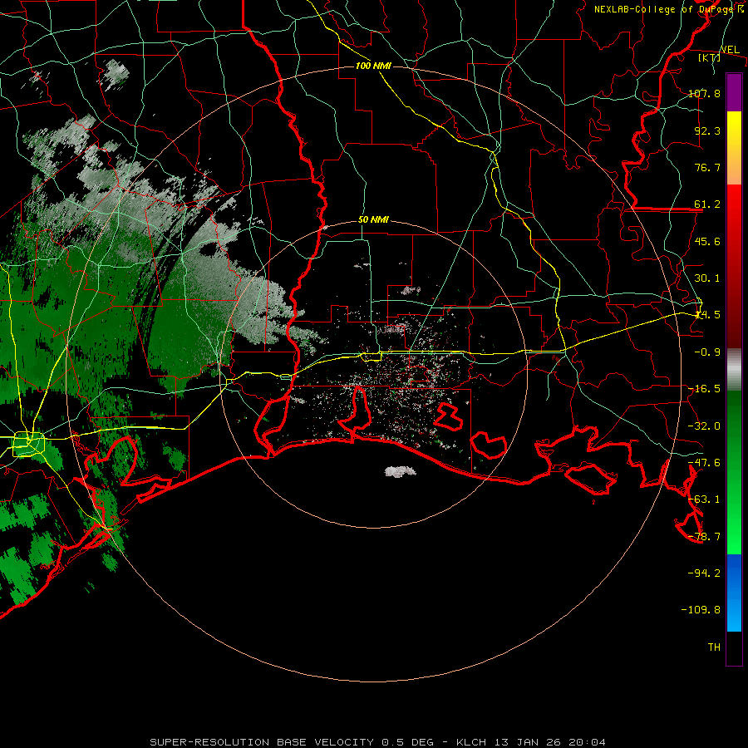748x748 pixels.
Task: Click the 'VEL' legend title
Action: tap(730, 50)
